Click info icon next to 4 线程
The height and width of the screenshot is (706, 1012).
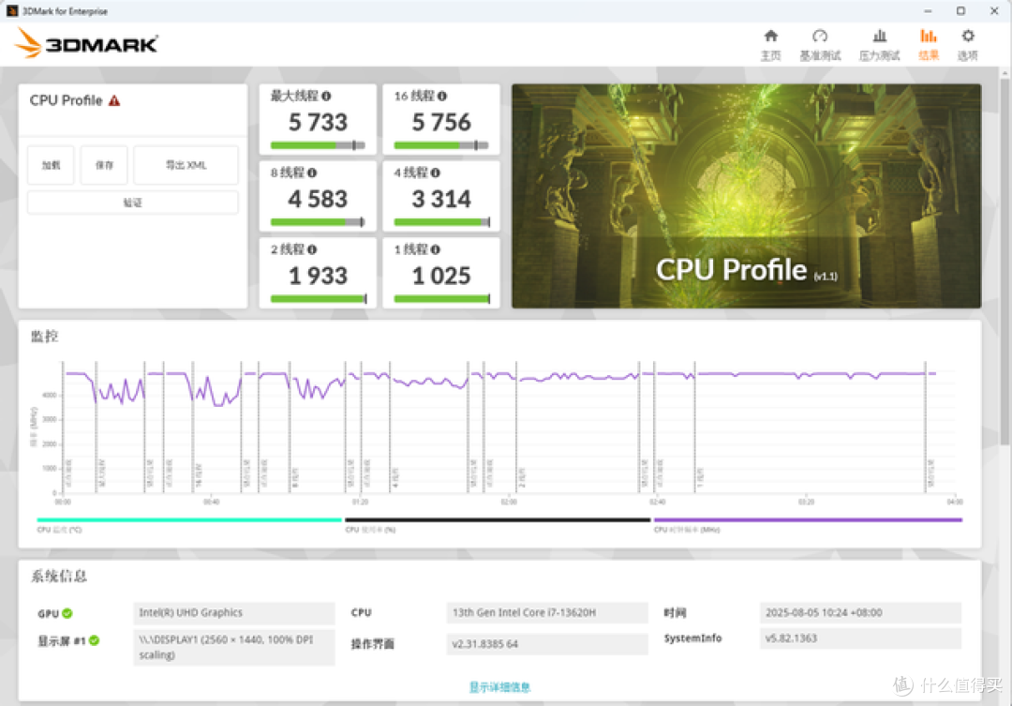(436, 173)
